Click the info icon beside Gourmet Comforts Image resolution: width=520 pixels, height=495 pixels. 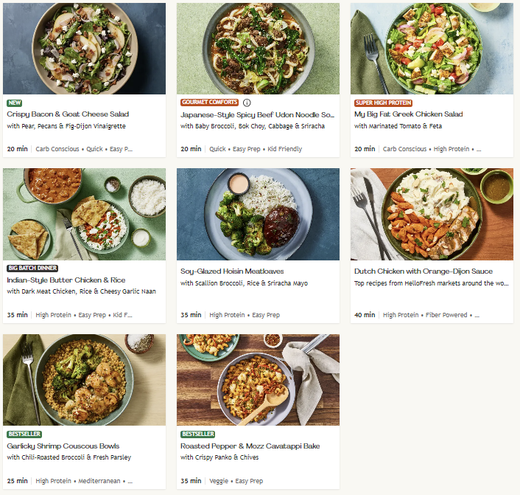[247, 103]
